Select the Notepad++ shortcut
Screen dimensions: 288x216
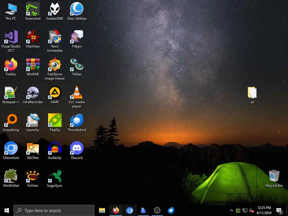pos(11,95)
